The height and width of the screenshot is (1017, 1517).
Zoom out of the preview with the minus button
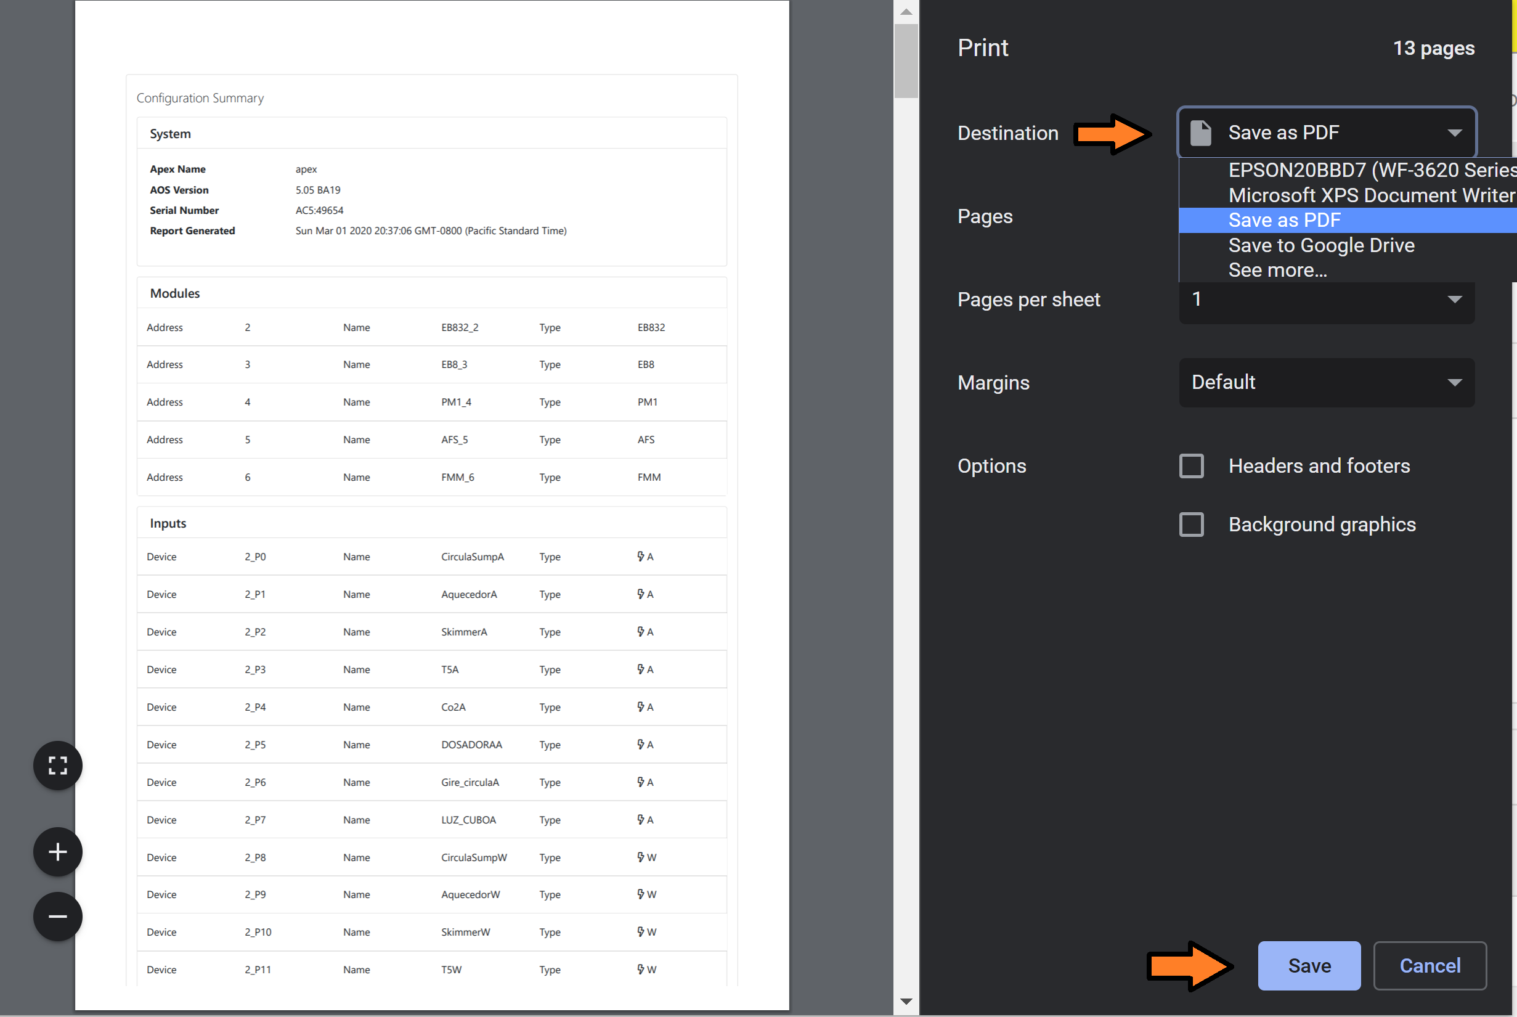57,917
